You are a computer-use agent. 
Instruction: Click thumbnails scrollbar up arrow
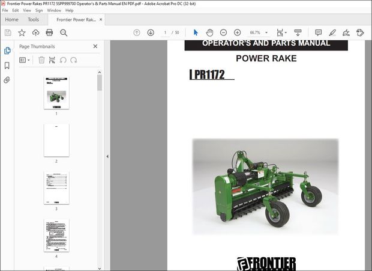[x=100, y=72]
